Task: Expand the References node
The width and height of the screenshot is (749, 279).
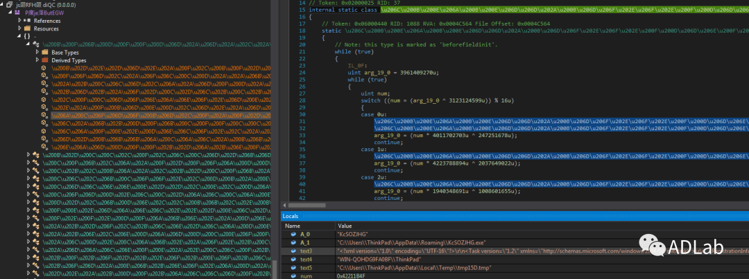Action: point(19,21)
